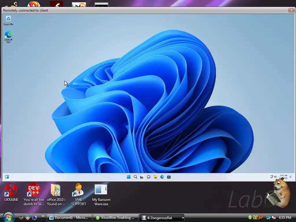
Task: Click second Quick Launch round icon
Action: pyautogui.click(x=28, y=218)
